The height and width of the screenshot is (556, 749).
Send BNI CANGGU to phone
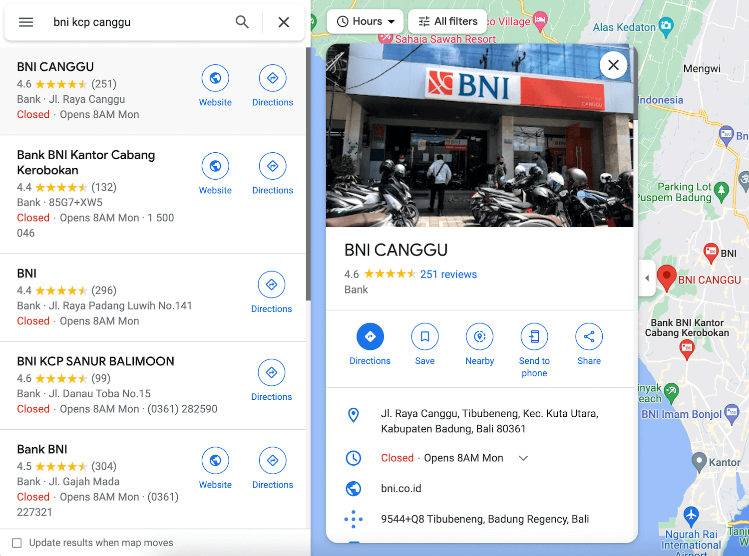pos(534,337)
